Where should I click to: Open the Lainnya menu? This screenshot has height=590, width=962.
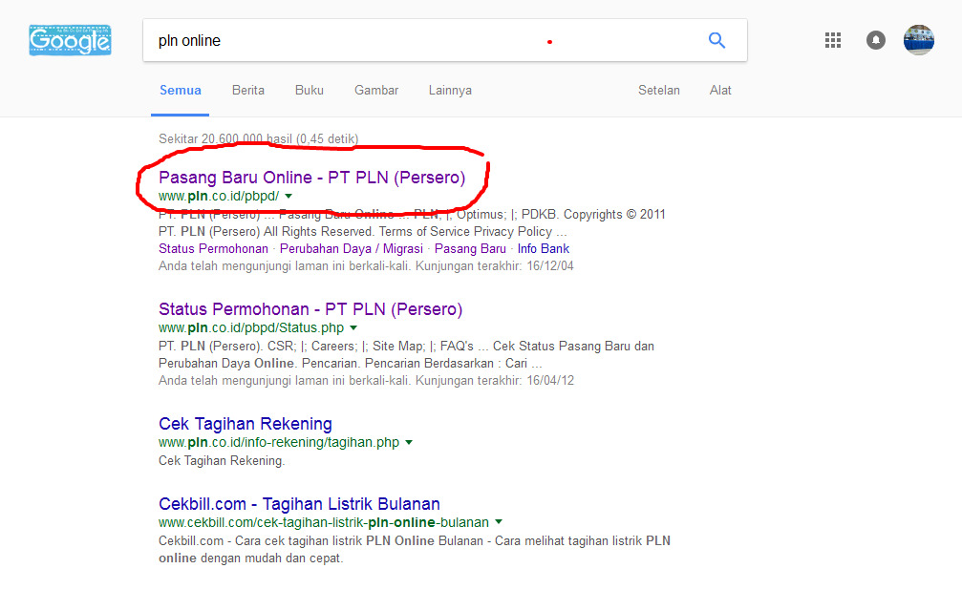tap(450, 90)
